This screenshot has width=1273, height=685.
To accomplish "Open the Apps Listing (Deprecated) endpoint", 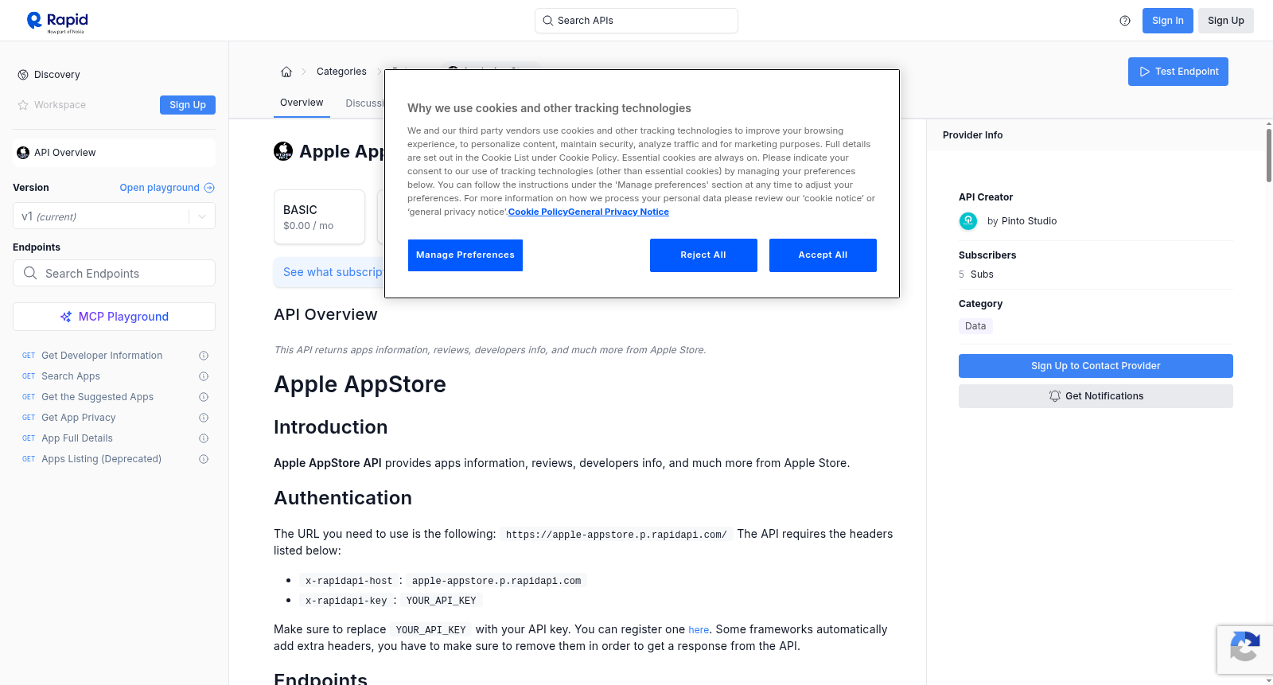I will tap(101, 459).
